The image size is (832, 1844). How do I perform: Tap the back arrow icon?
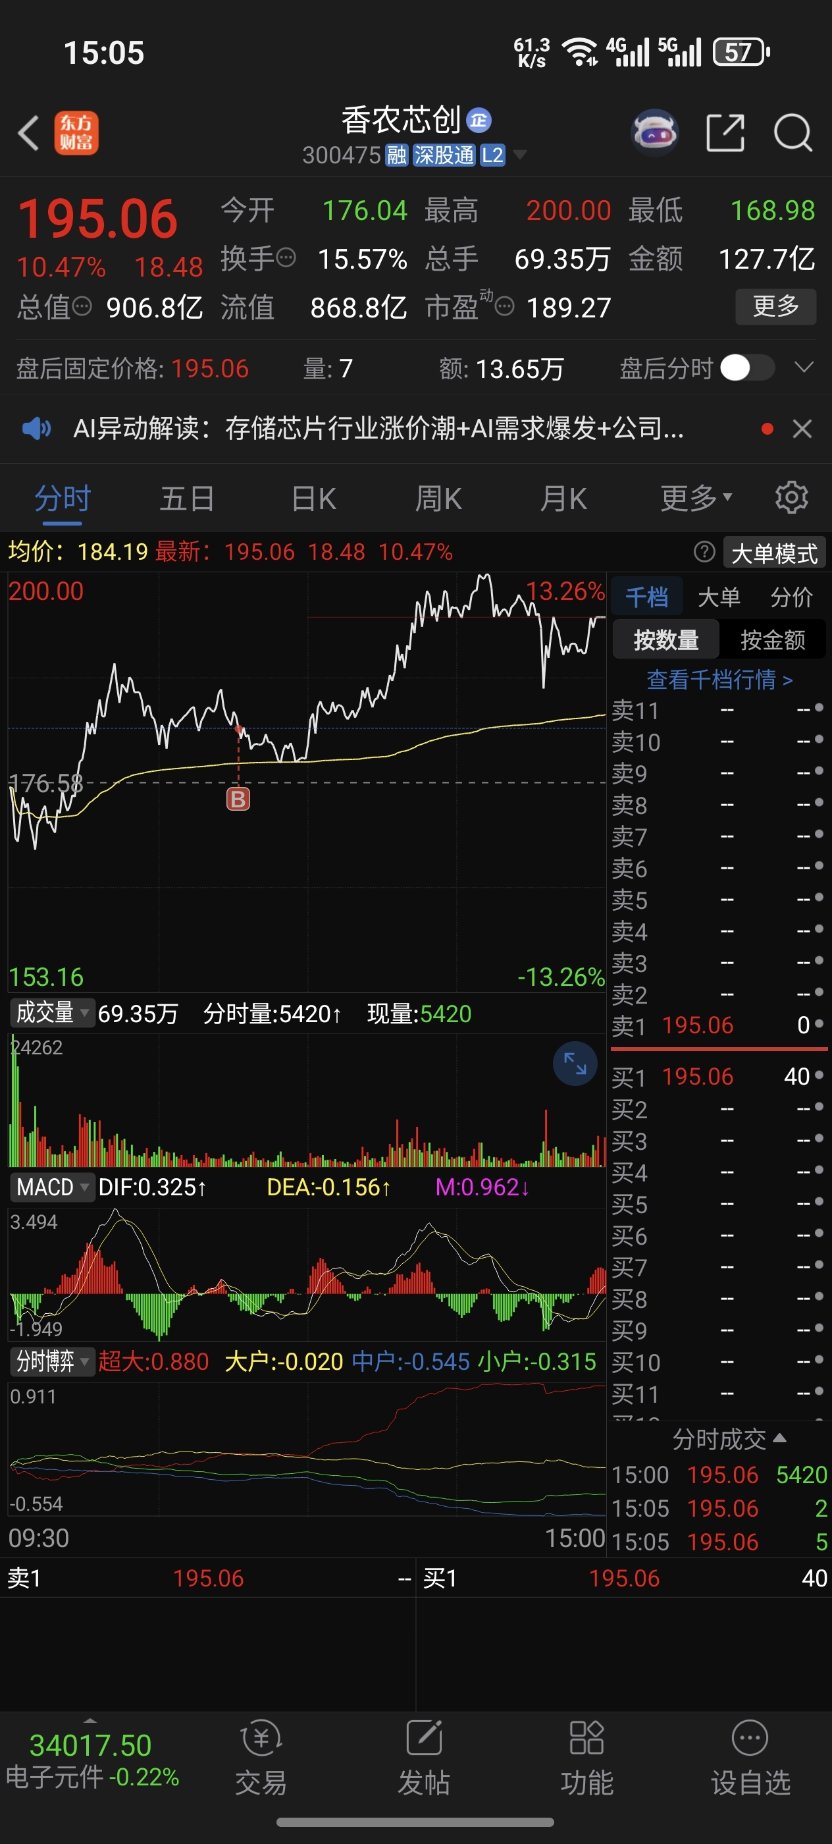coord(28,133)
